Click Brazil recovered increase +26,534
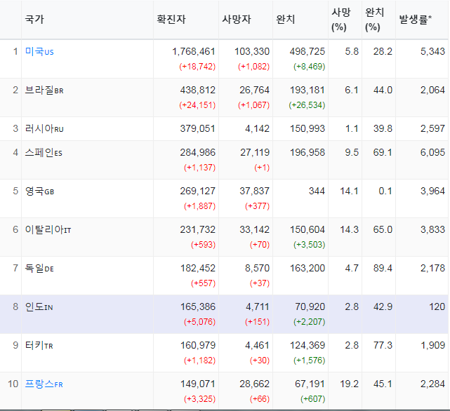 (x=307, y=105)
